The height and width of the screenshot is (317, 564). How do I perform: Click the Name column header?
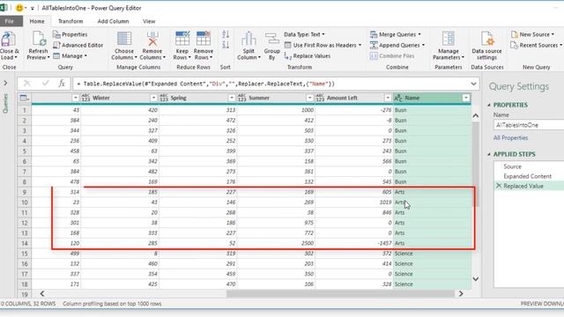432,98
